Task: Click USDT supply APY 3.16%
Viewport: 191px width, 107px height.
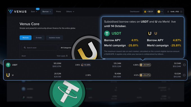Action: [78, 65]
